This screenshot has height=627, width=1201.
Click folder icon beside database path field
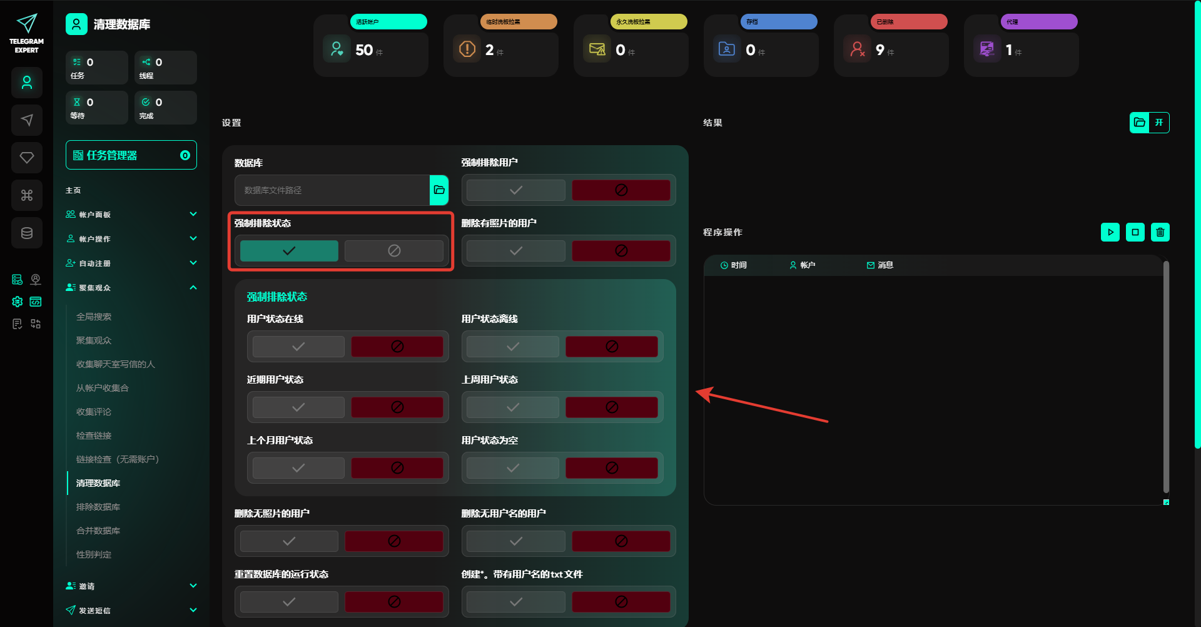point(439,190)
